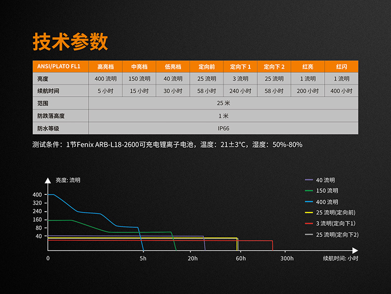This screenshot has width=391, height=294.
Task: Click the blue 400 流明 legend swatch
Action: tap(309, 202)
